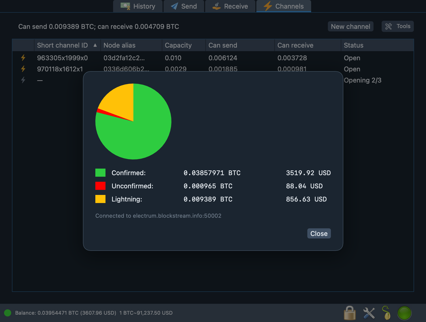Click the lightning icon for 963305x1999x0
The width and height of the screenshot is (426, 322).
[23, 58]
